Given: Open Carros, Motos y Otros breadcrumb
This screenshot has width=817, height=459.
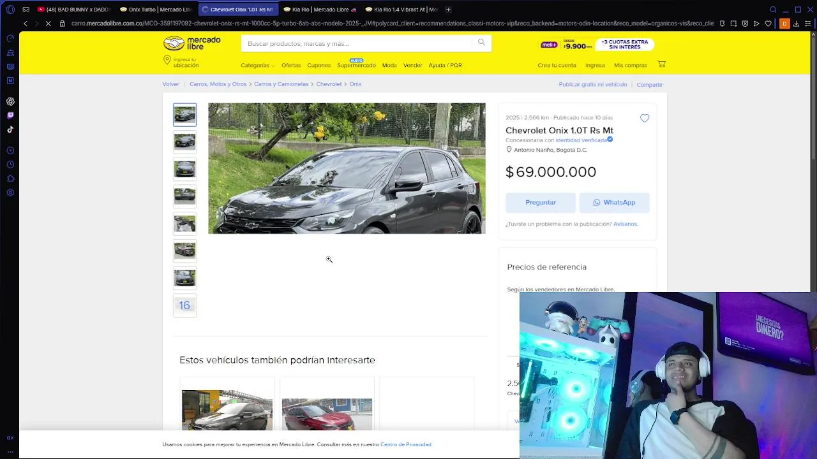Looking at the screenshot, I should pos(218,84).
